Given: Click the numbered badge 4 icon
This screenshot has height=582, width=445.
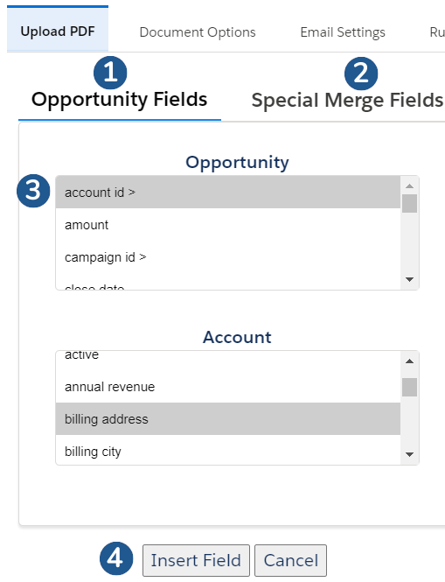Looking at the screenshot, I should [116, 558].
